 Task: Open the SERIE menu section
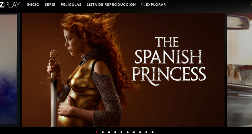[x=50, y=5]
